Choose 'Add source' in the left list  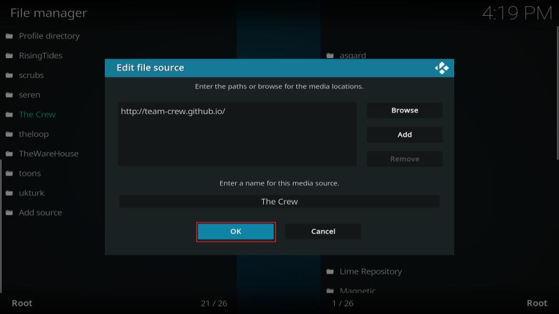click(x=40, y=213)
